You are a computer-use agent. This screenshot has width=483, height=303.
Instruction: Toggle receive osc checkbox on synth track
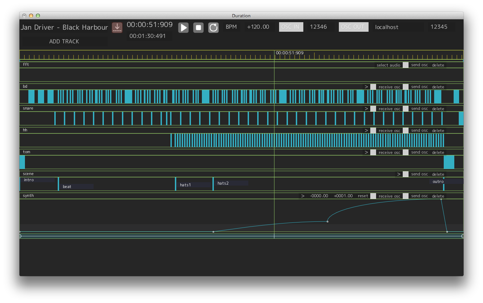(373, 196)
